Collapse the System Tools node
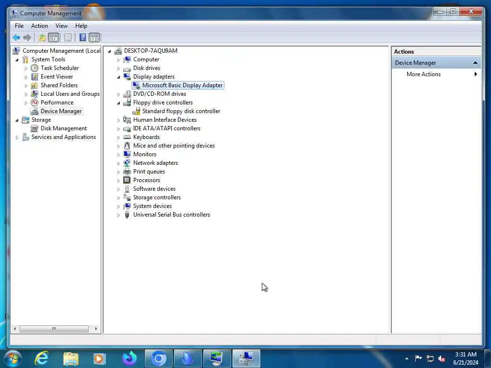The width and height of the screenshot is (491, 368). point(17,60)
